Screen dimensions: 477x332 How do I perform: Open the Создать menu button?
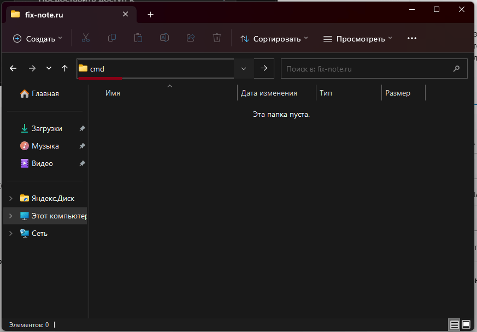pos(38,39)
